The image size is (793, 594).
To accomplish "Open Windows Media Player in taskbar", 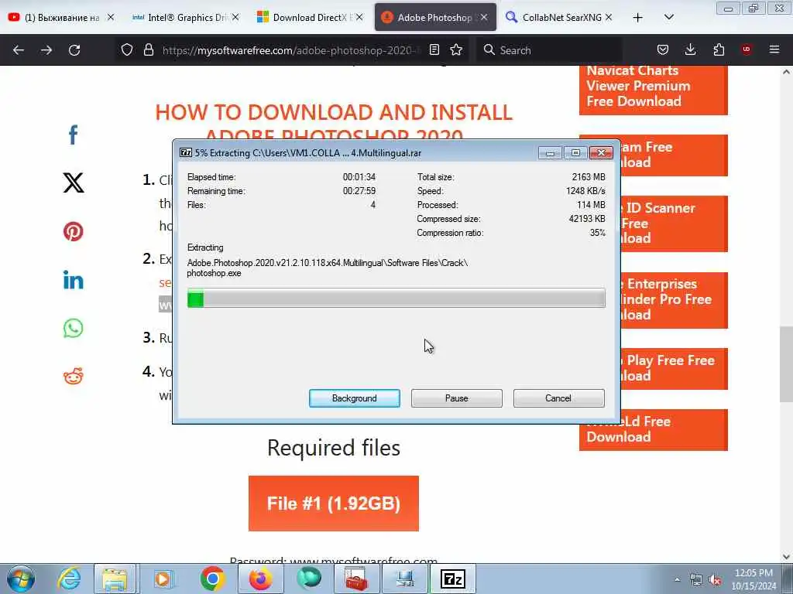I will click(x=163, y=579).
